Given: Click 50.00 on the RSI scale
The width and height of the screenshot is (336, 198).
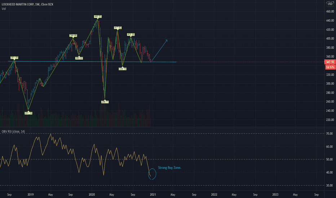Looking at the screenshot, I should click(330, 159).
